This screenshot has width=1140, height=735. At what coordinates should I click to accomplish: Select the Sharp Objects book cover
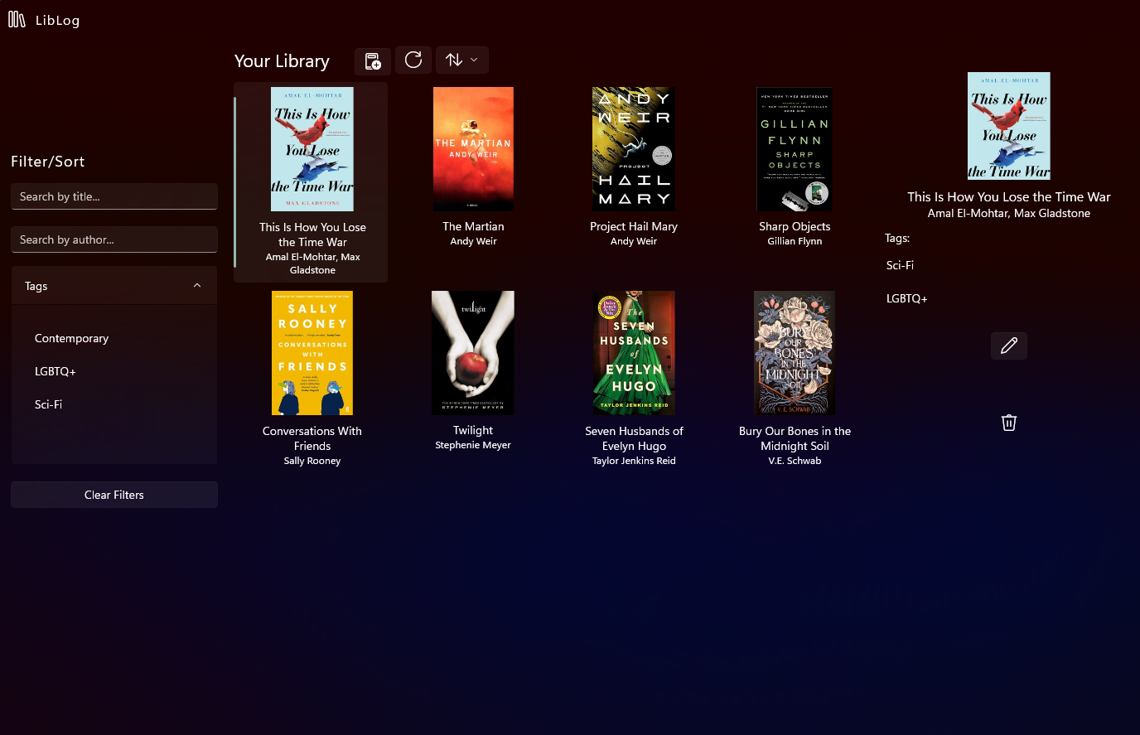[x=795, y=149]
